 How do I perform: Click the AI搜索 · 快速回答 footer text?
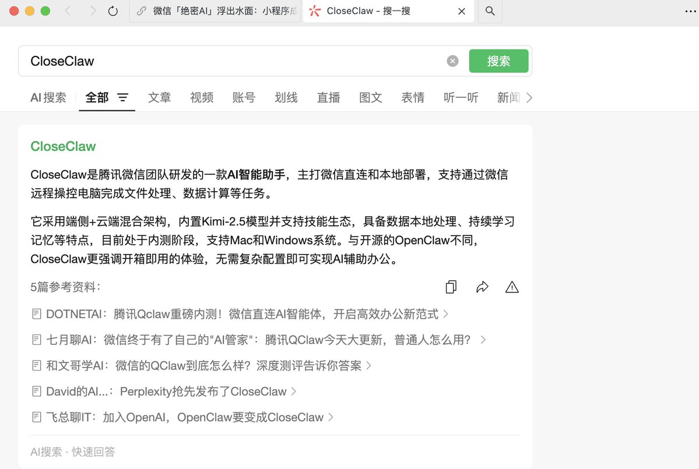point(73,452)
